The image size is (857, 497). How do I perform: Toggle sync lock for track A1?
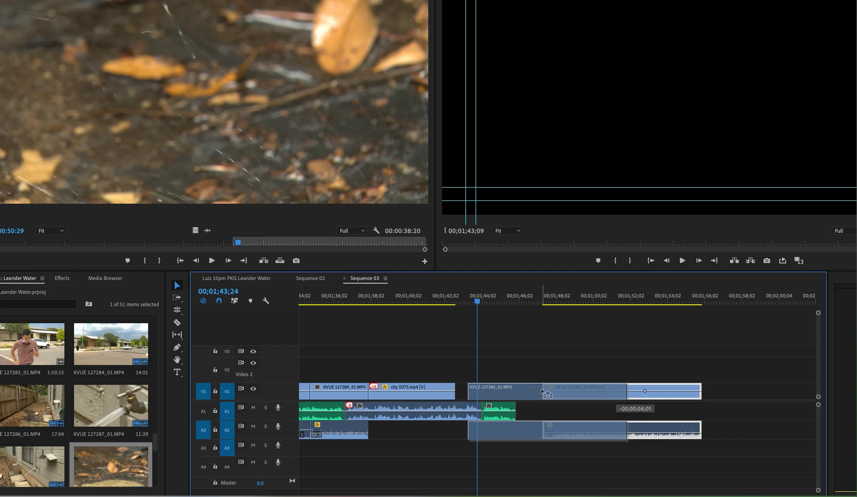pos(241,407)
